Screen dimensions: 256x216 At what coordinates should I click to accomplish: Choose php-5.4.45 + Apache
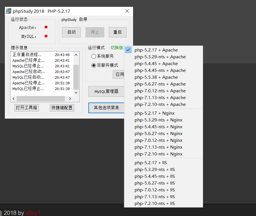point(163,64)
